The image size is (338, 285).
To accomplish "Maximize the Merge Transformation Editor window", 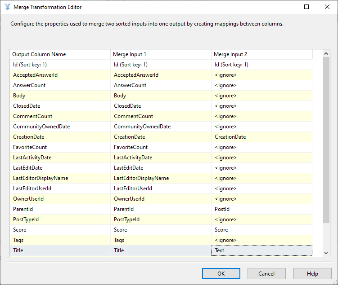I will tap(306, 7).
